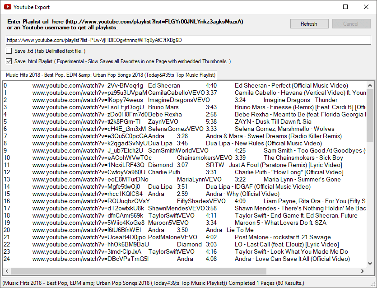The height and width of the screenshot is (288, 377).
Task: Click the Youtube Export app icon
Action: pos(8,7)
